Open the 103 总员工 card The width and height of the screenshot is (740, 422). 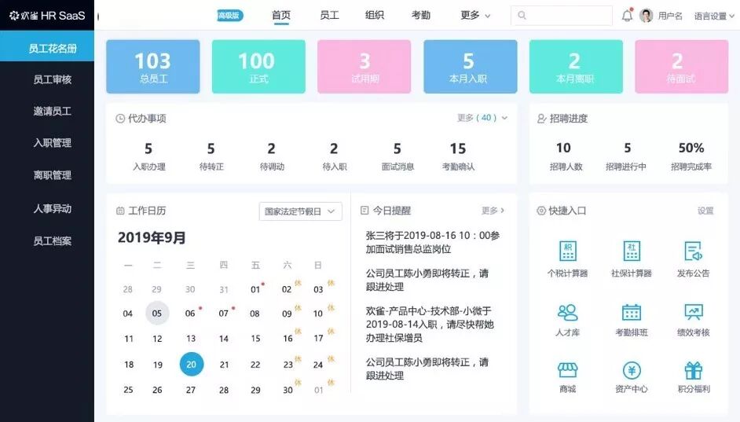[153, 67]
